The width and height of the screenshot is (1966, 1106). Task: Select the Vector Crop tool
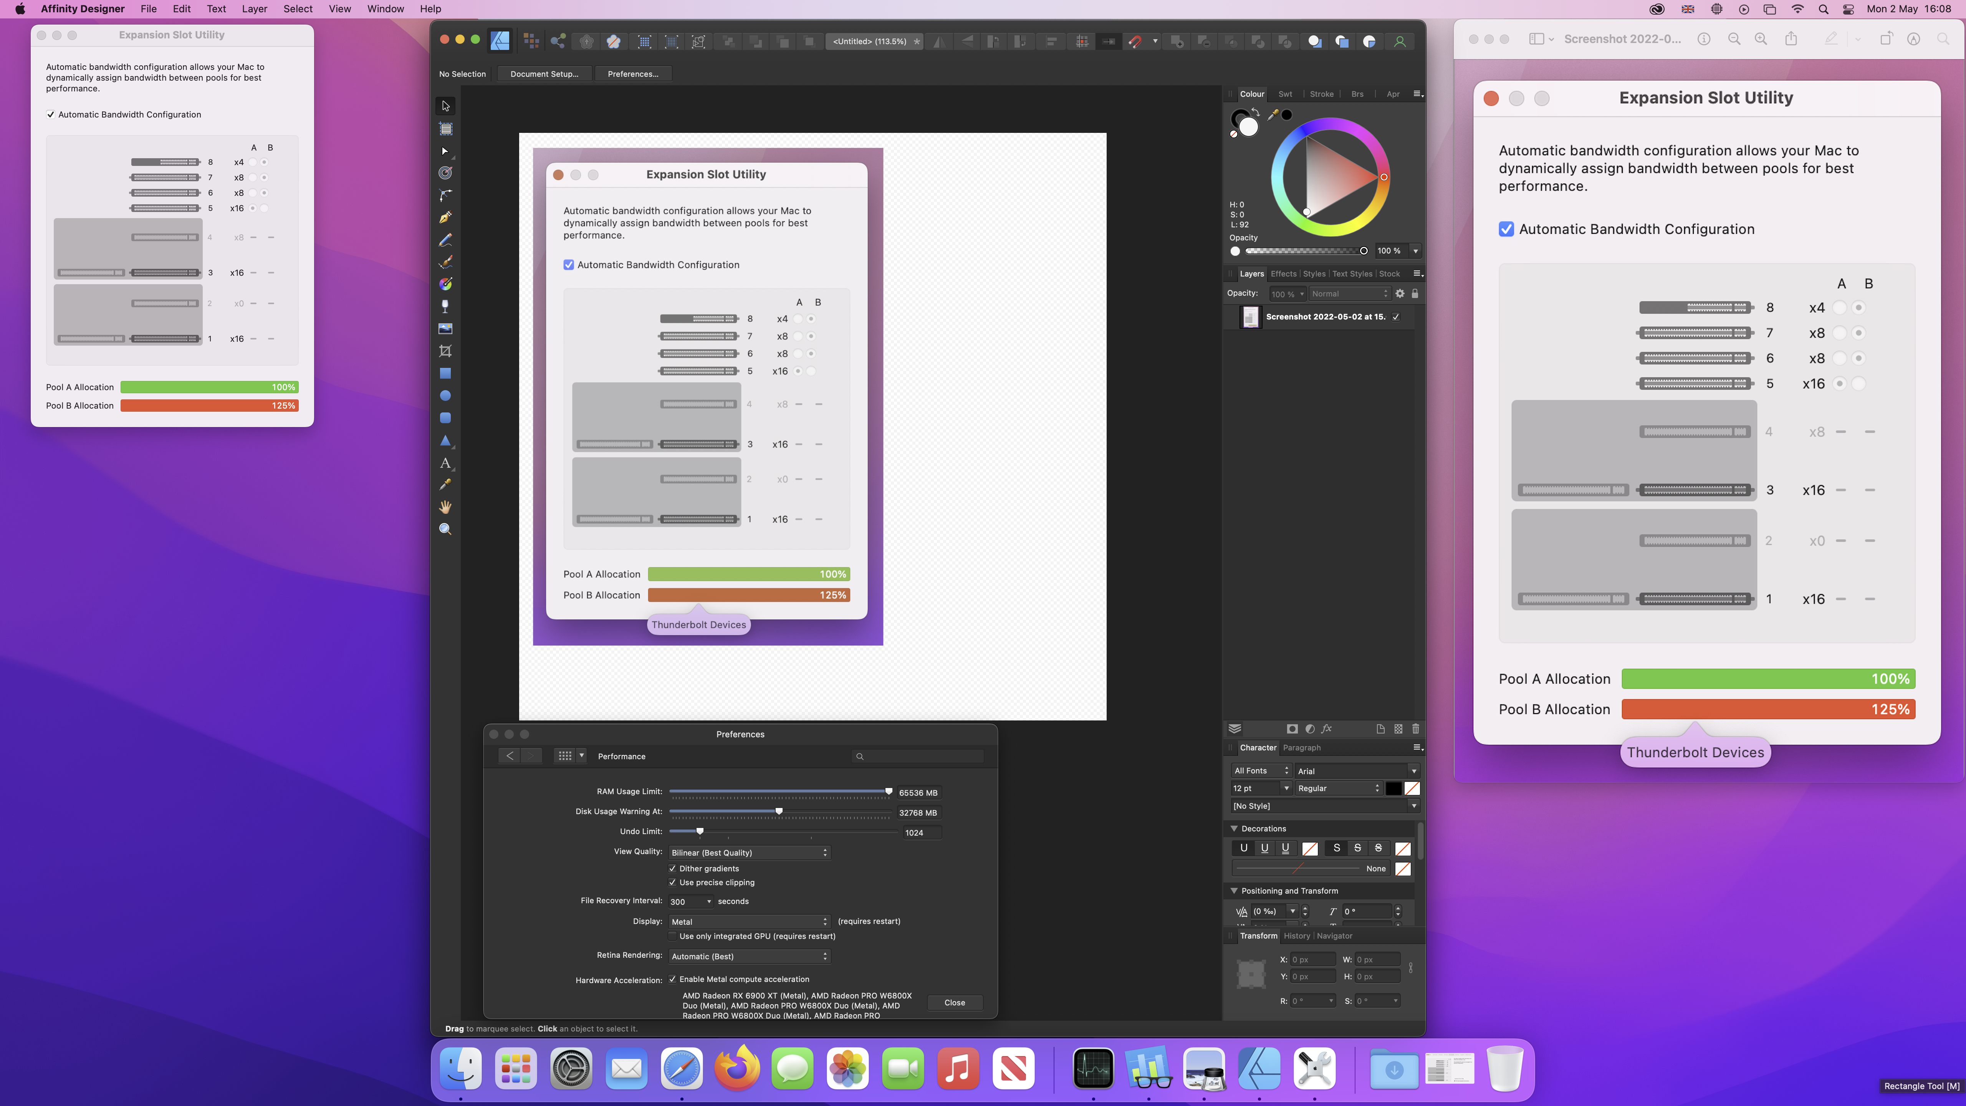[446, 351]
